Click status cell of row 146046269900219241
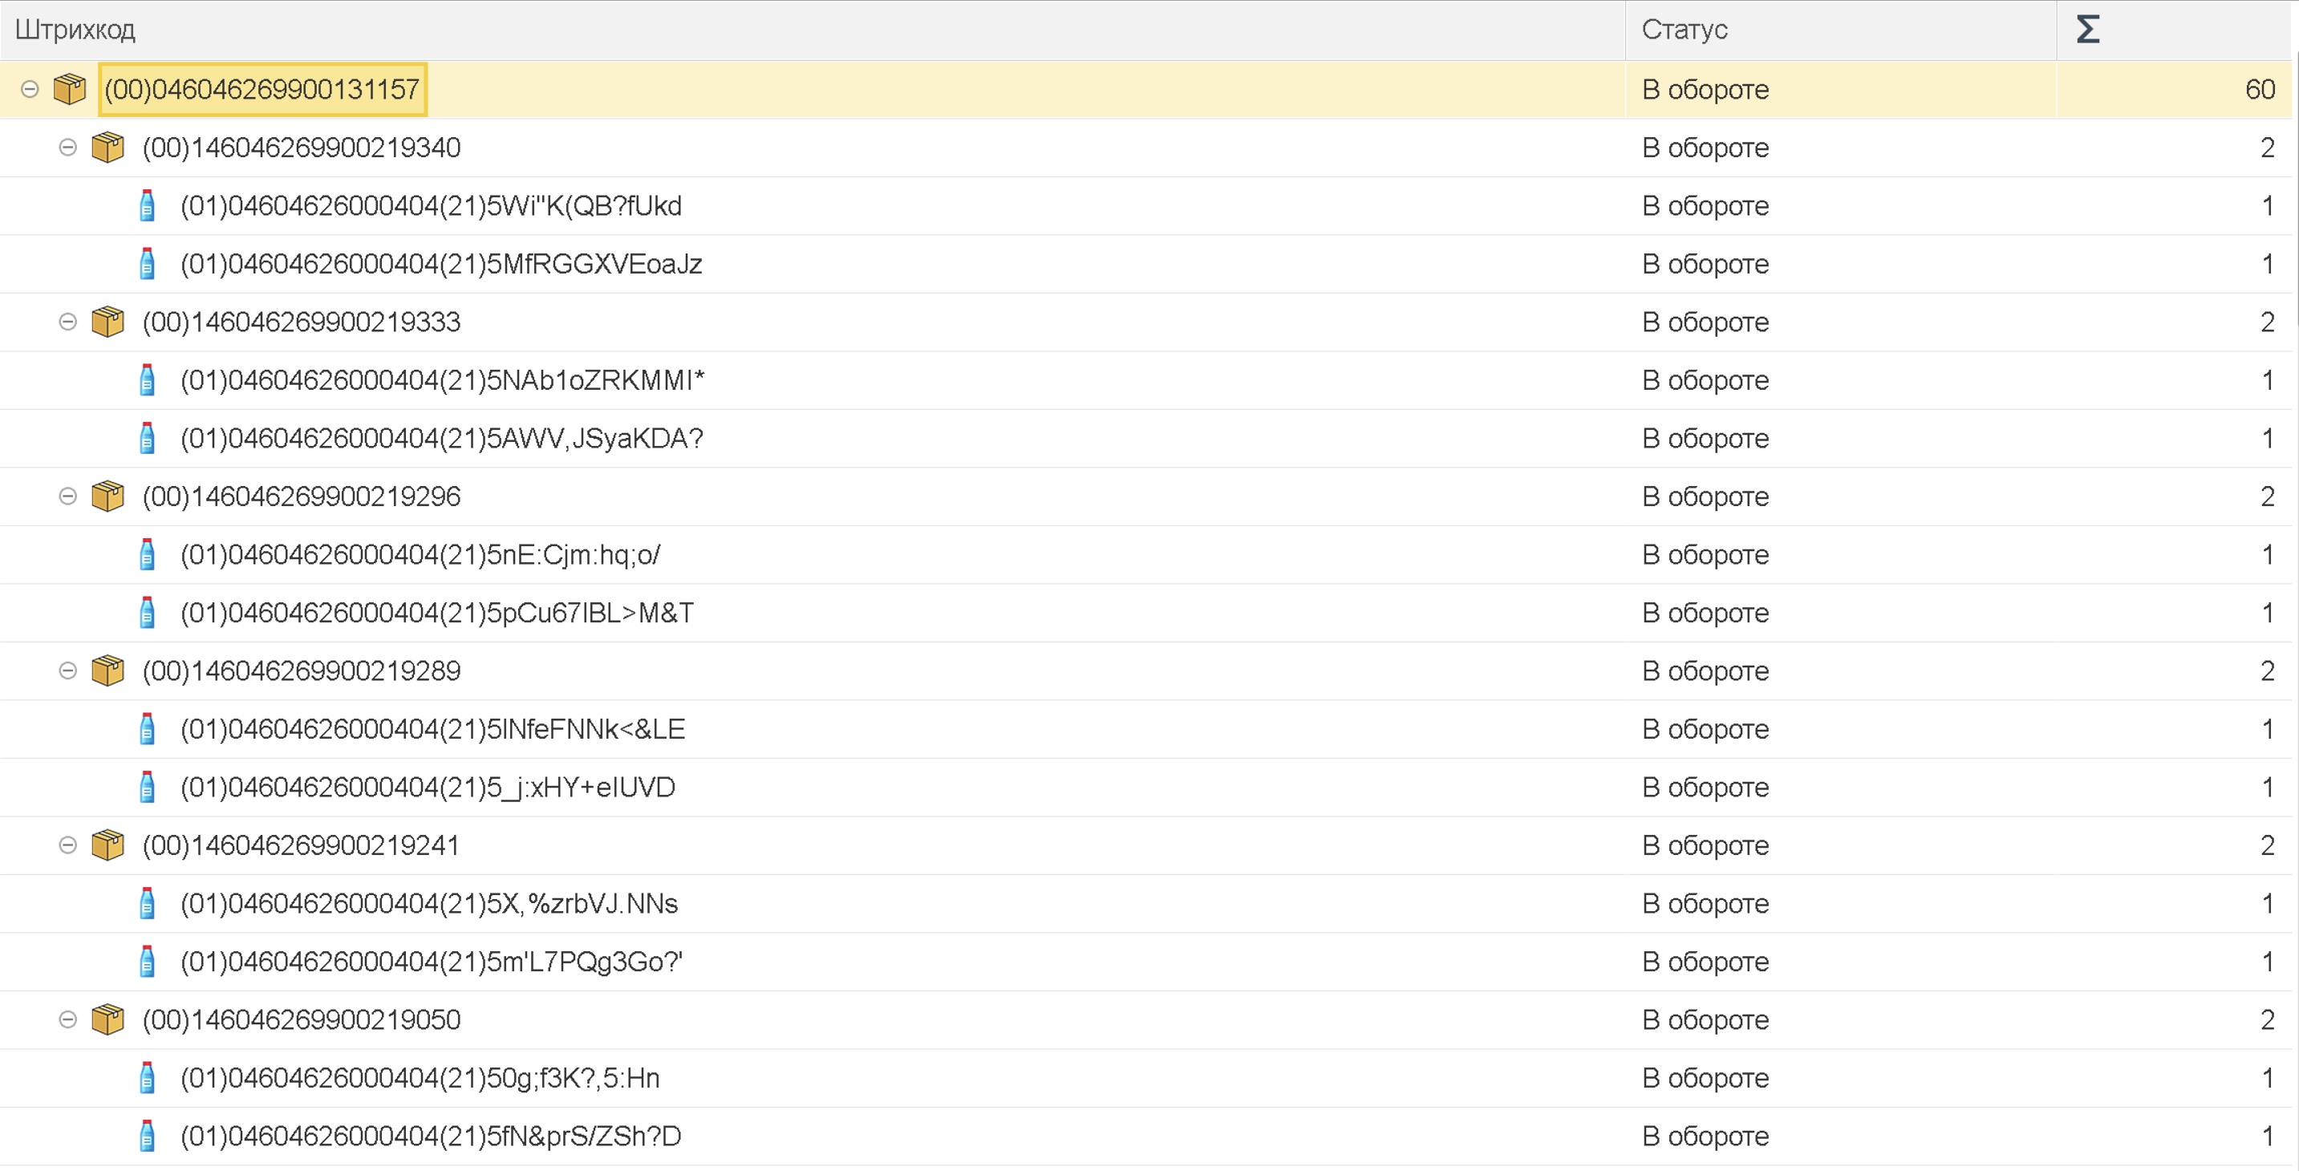This screenshot has width=2299, height=1171. tap(1841, 845)
